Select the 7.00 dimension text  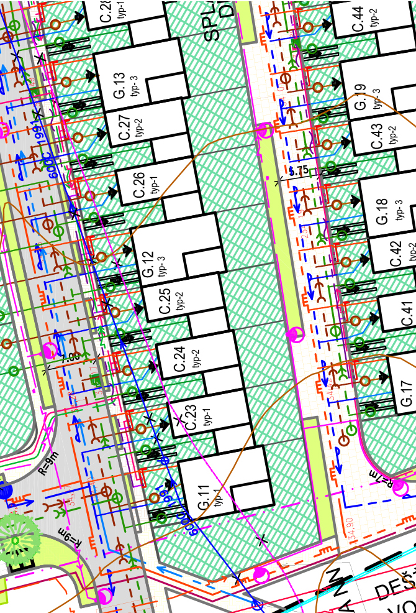coord(70,357)
